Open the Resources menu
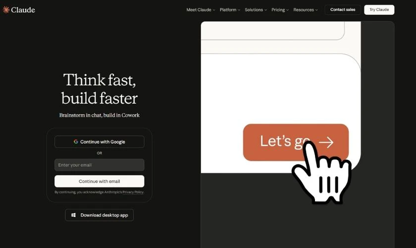Viewport: 416px width, 248px height. [306, 10]
